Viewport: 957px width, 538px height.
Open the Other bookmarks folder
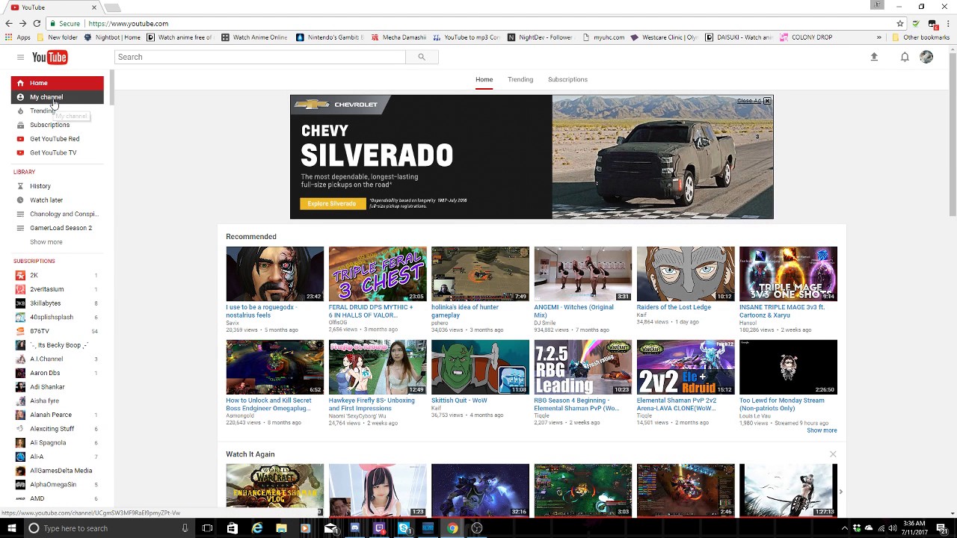(920, 37)
